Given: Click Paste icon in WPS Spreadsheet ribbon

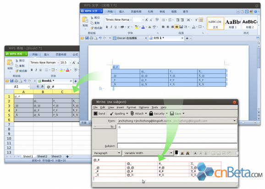Looking at the screenshot, I should [x=10, y=62].
